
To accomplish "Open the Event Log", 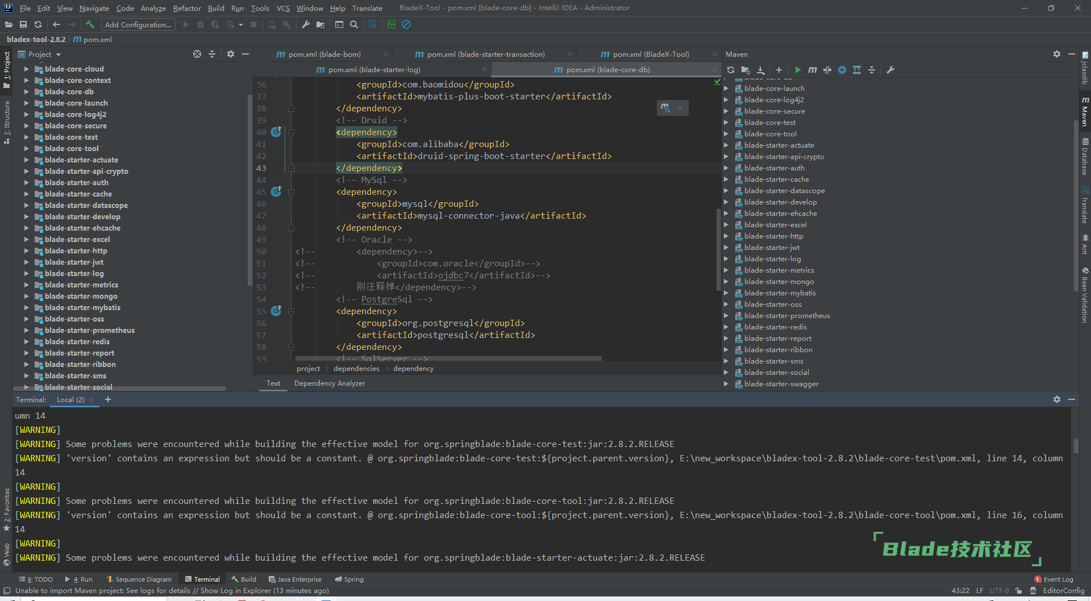I will tap(1054, 579).
